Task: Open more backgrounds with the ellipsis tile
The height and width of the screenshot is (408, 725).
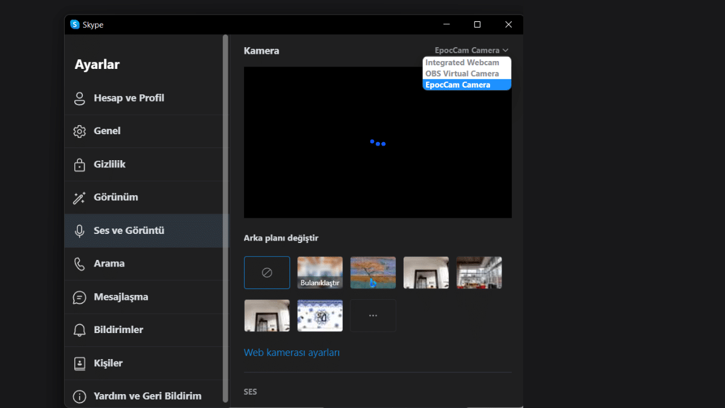Action: point(373,316)
